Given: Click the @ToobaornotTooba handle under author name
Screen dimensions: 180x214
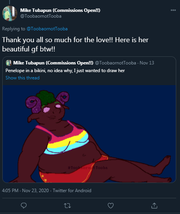Looking at the screenshot, I should click(41, 16).
